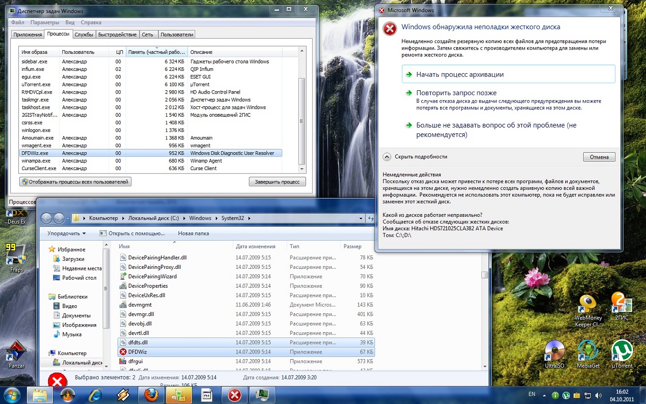
Task: Switch to the Службы tab
Action: (84, 34)
